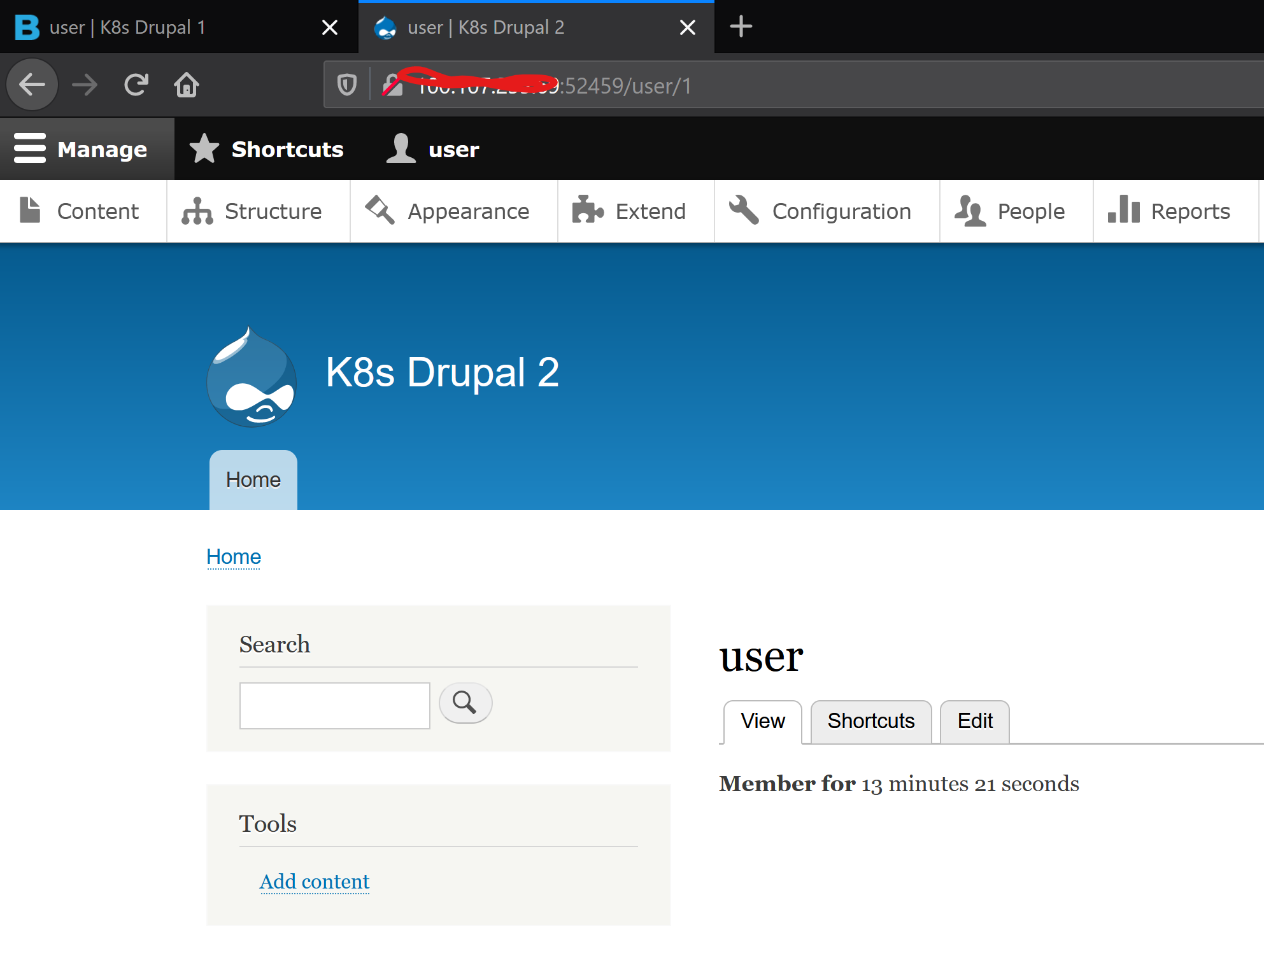This screenshot has width=1264, height=956.
Task: Click the Content document icon
Action: click(30, 210)
